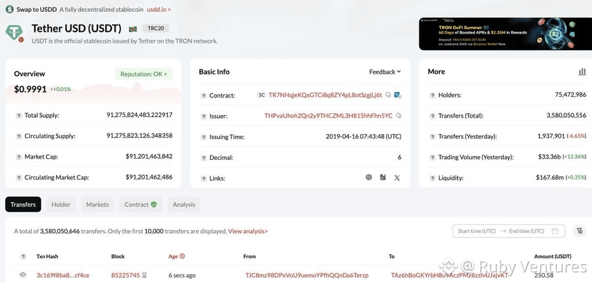Click the eye icon on transaction 3c169f8ba8...cf4ce
The height and width of the screenshot is (283, 592).
(23, 274)
